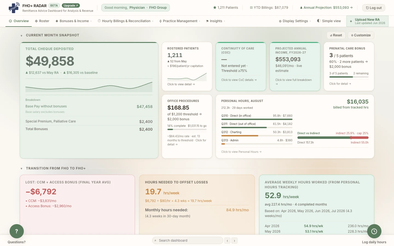Click the Bonuses & Income sparkle icon

coord(57,21)
